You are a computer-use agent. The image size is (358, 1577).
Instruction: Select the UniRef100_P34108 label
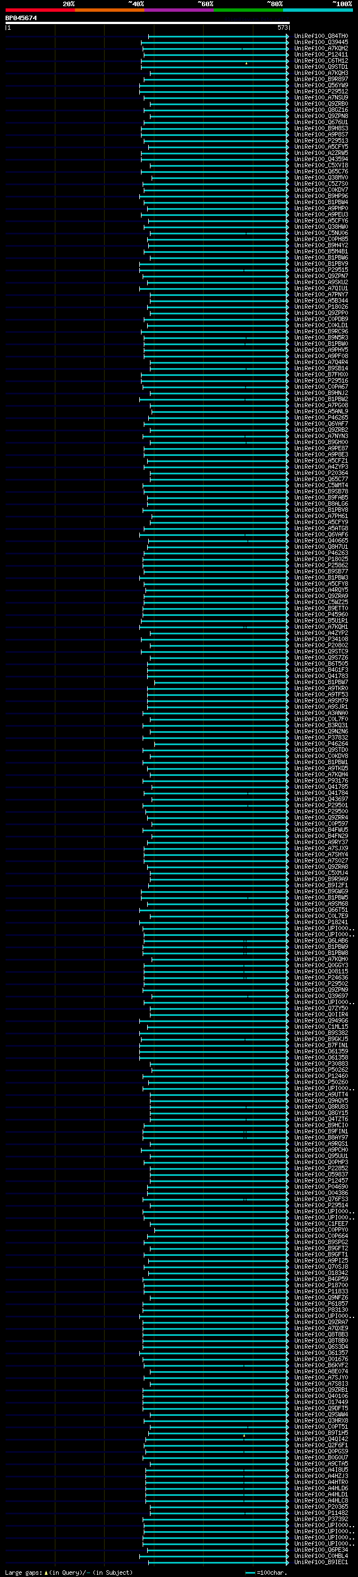[x=321, y=639]
